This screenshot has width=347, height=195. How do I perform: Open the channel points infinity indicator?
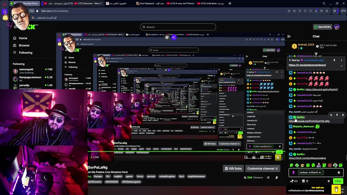click(x=294, y=181)
